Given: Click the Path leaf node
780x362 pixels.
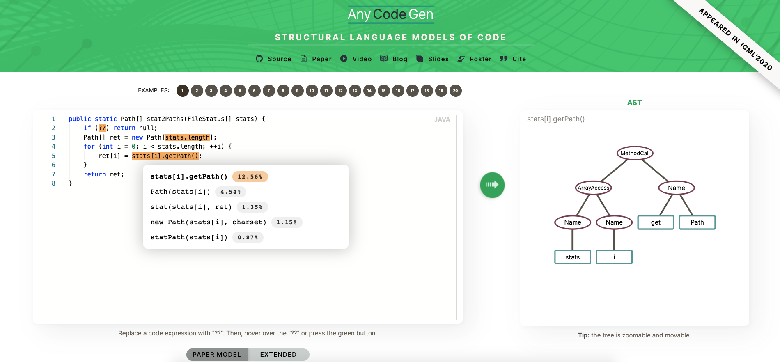Looking at the screenshot, I should coord(697,222).
